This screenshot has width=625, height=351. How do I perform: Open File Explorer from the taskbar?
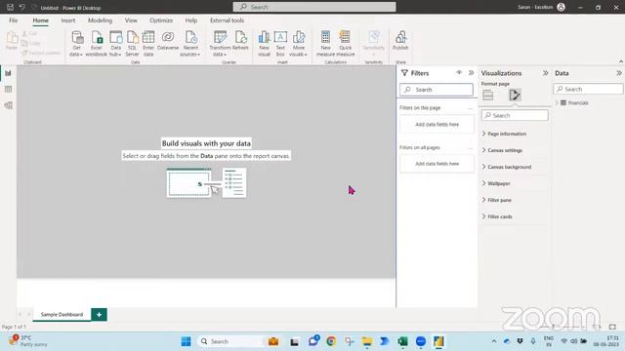click(x=367, y=341)
